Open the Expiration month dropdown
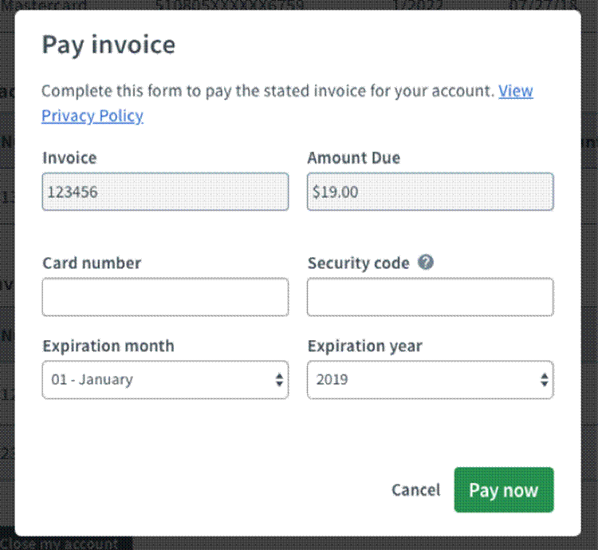 (x=165, y=380)
